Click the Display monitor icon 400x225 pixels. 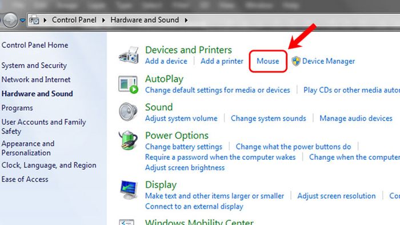[129, 190]
